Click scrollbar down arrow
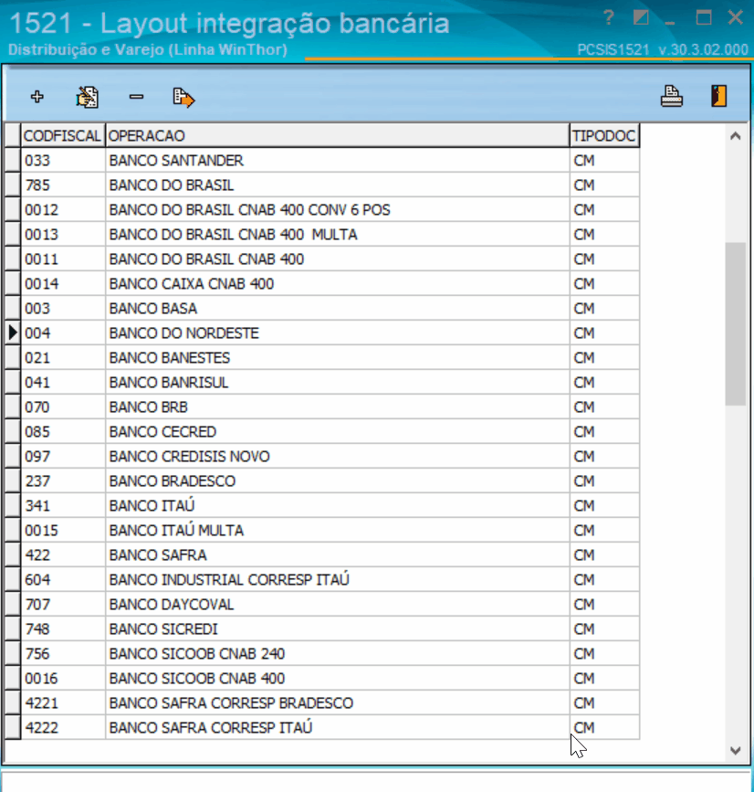Screen dimensions: 754x792 (x=736, y=751)
